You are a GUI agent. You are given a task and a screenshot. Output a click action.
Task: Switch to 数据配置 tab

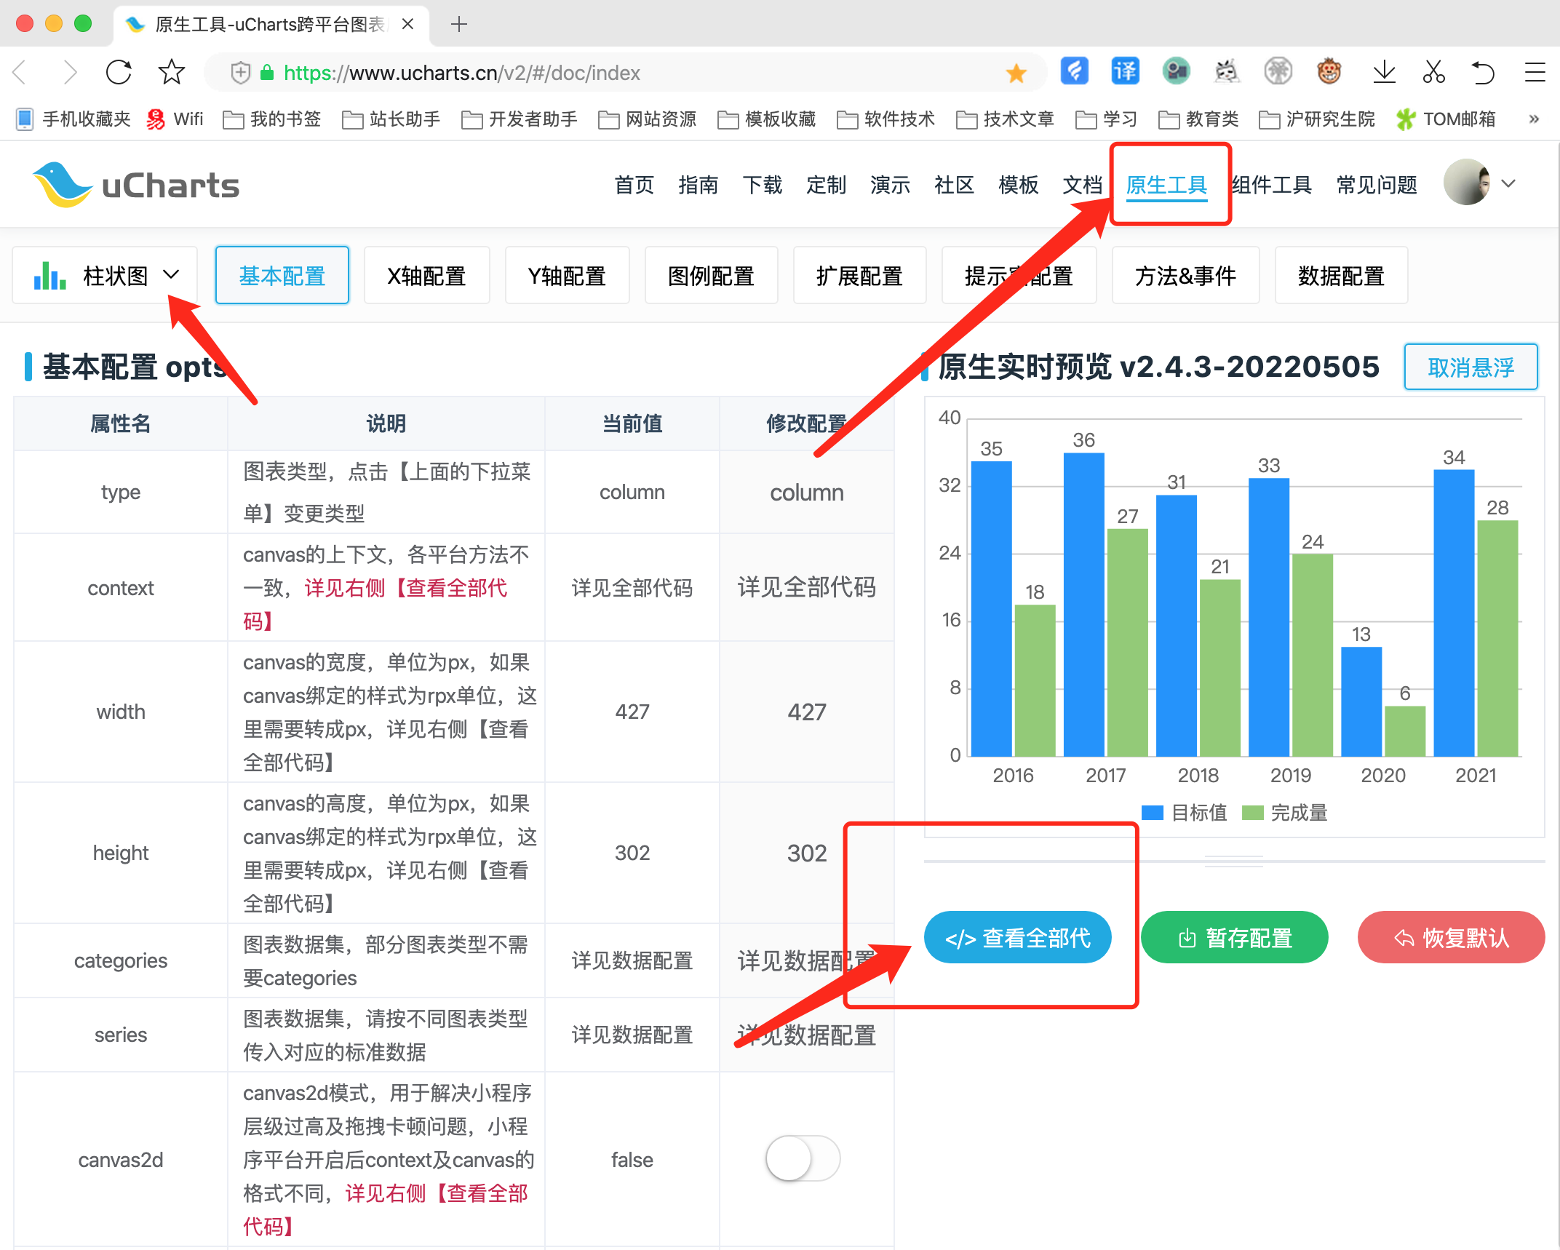click(x=1341, y=276)
